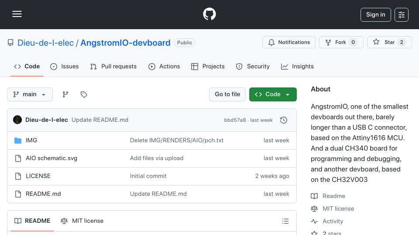
Task: Click the About heading
Action: tap(320, 89)
